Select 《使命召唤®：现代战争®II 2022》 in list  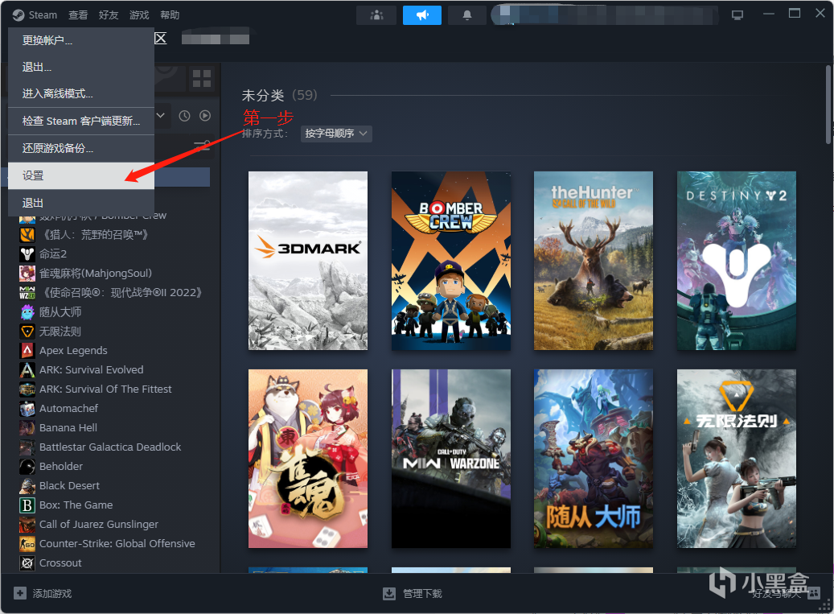[x=121, y=292]
